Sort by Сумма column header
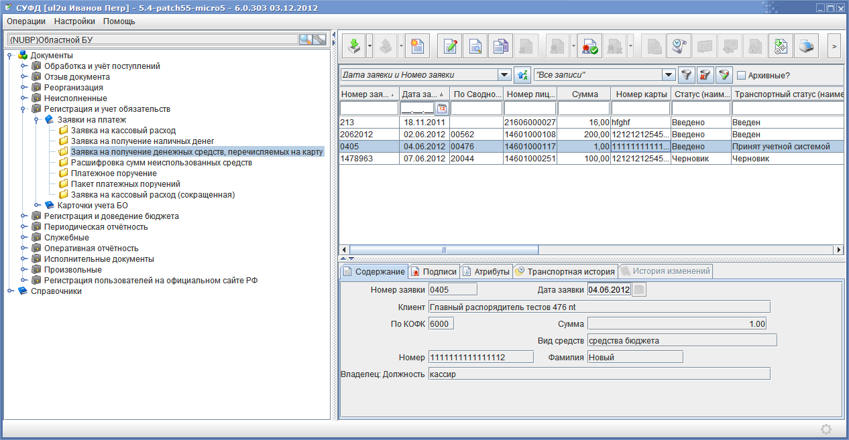 click(x=584, y=94)
